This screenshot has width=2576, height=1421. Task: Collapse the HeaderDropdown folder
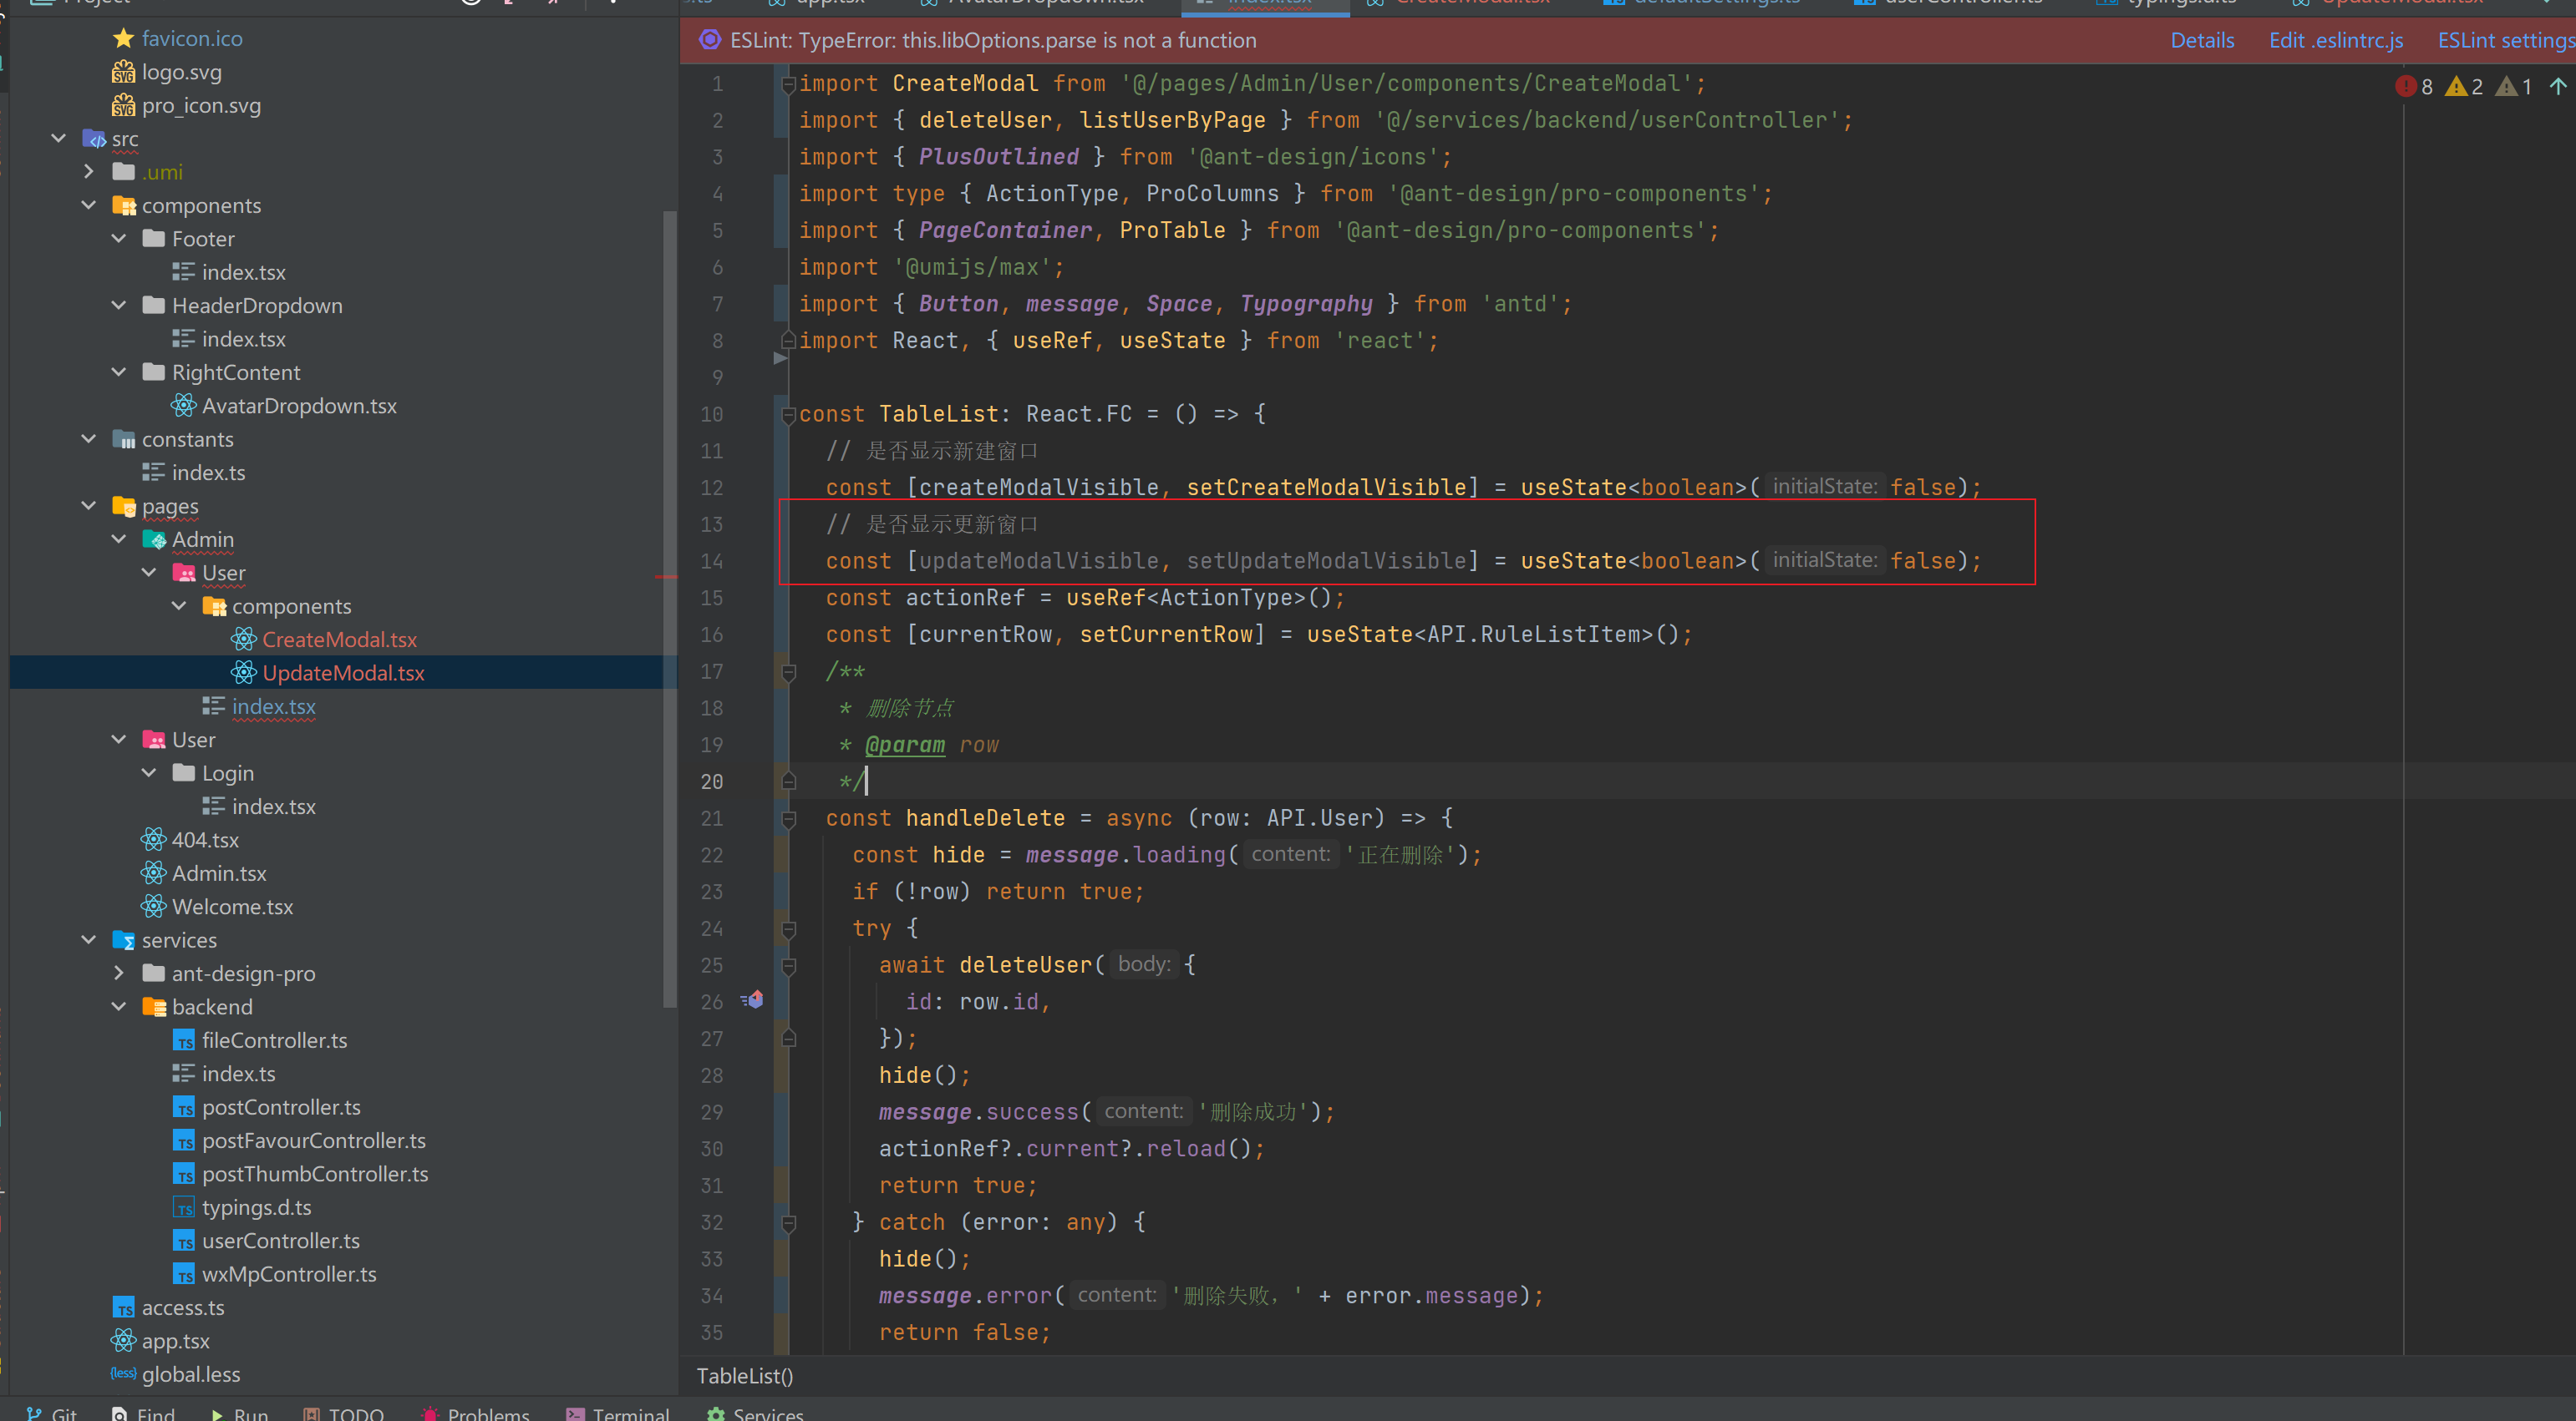[x=119, y=306]
